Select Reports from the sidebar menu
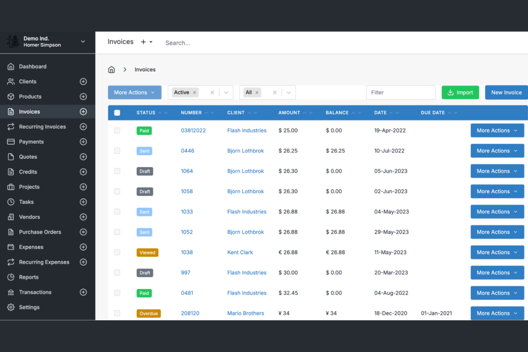Screen dimensions: 528x352 29,277
